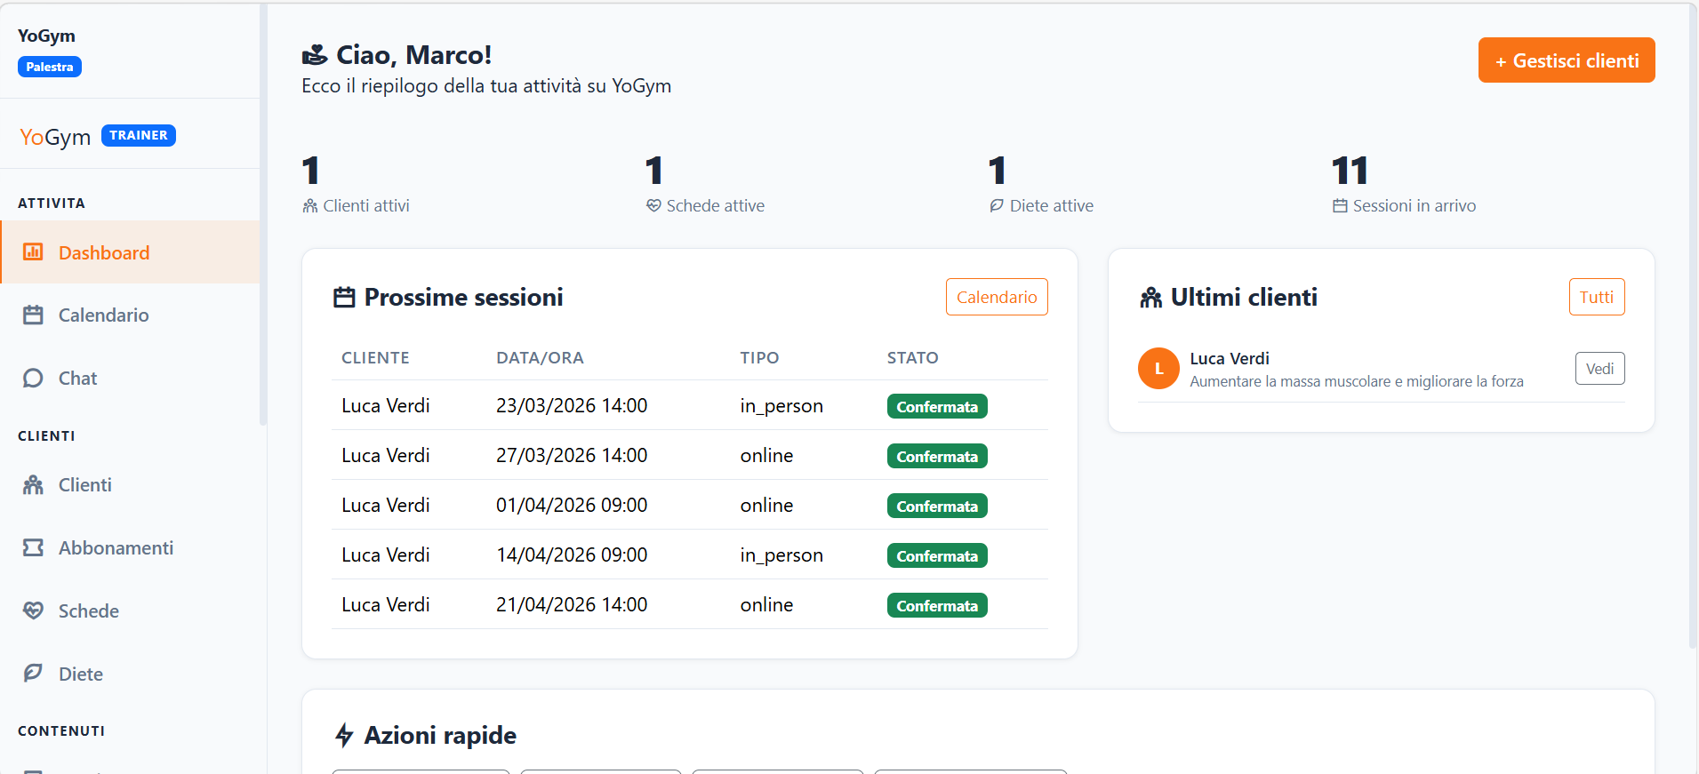Click the YoGym logo in sidebar
Viewport: 1699px width, 774px height.
[x=55, y=137]
